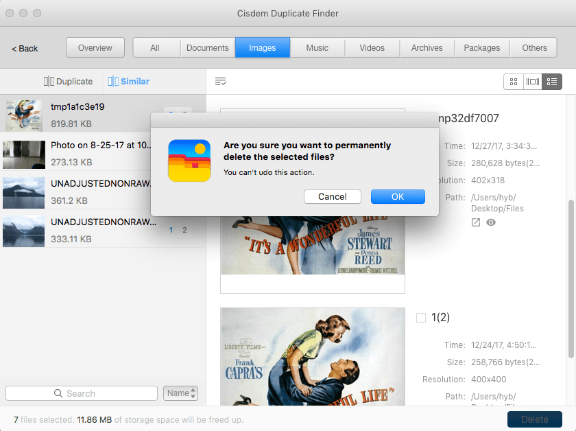The height and width of the screenshot is (431, 576).
Task: Click the 12/24/17 time value
Action: (504, 345)
